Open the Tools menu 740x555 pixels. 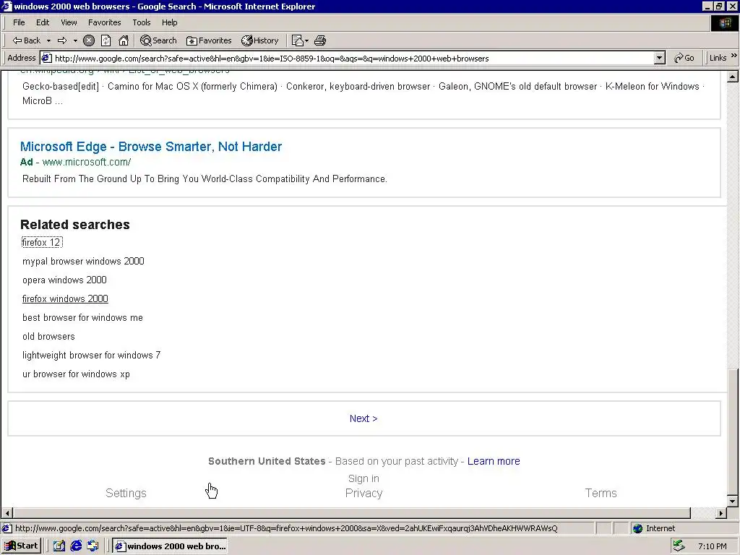click(141, 22)
